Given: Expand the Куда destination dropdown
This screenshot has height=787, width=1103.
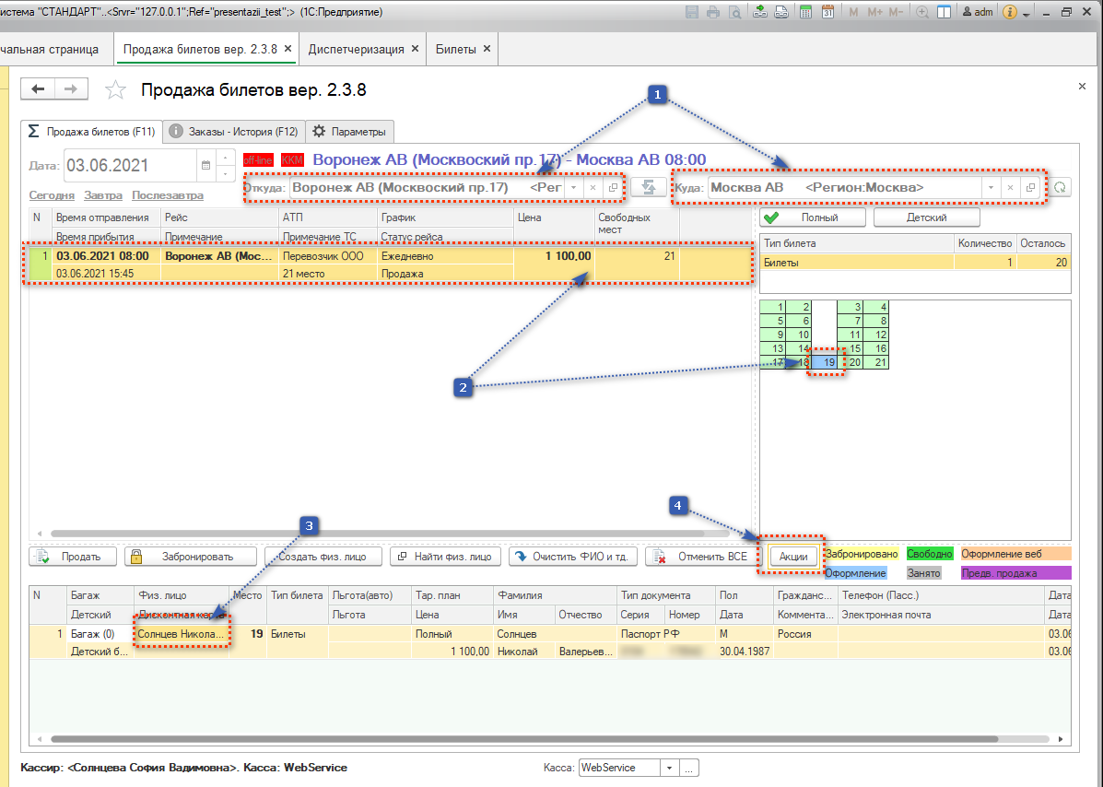Looking at the screenshot, I should coord(991,187).
